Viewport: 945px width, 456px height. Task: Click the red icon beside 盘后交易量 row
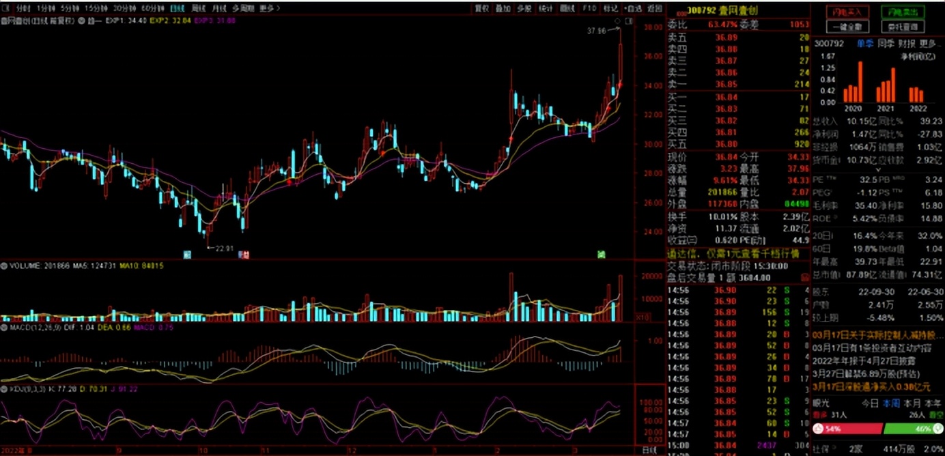805,277
